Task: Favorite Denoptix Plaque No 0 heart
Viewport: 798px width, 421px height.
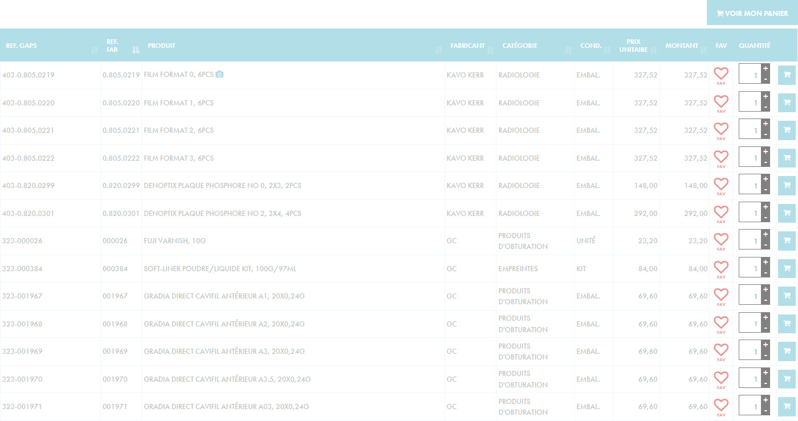Action: point(721,184)
